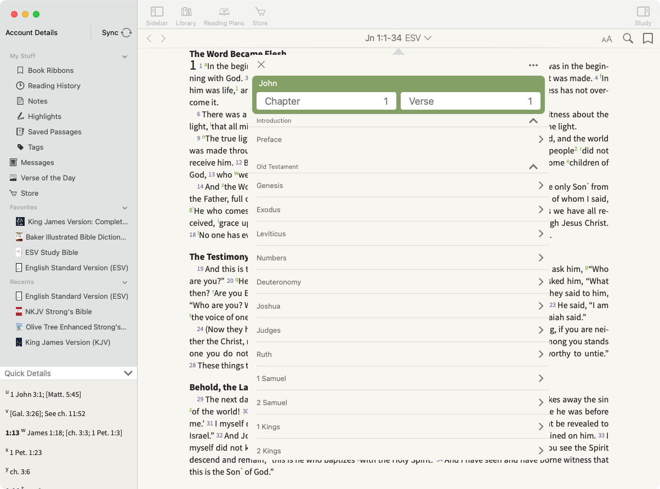660x489 pixels.
Task: Select the book 2 Kings
Action: pos(399,451)
